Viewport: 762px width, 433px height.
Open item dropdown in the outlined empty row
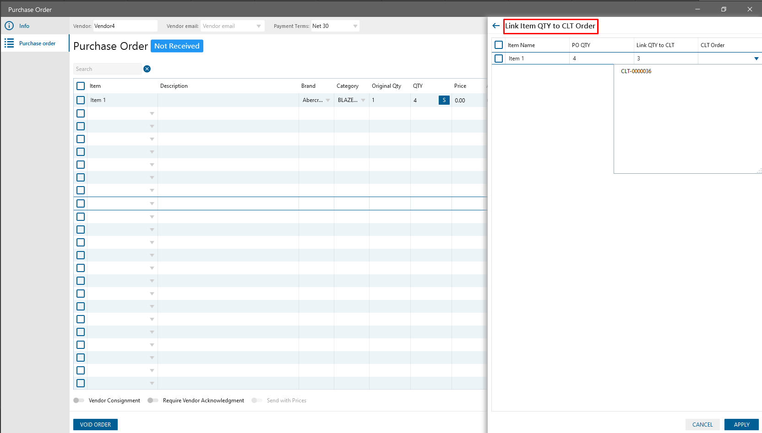point(152,203)
